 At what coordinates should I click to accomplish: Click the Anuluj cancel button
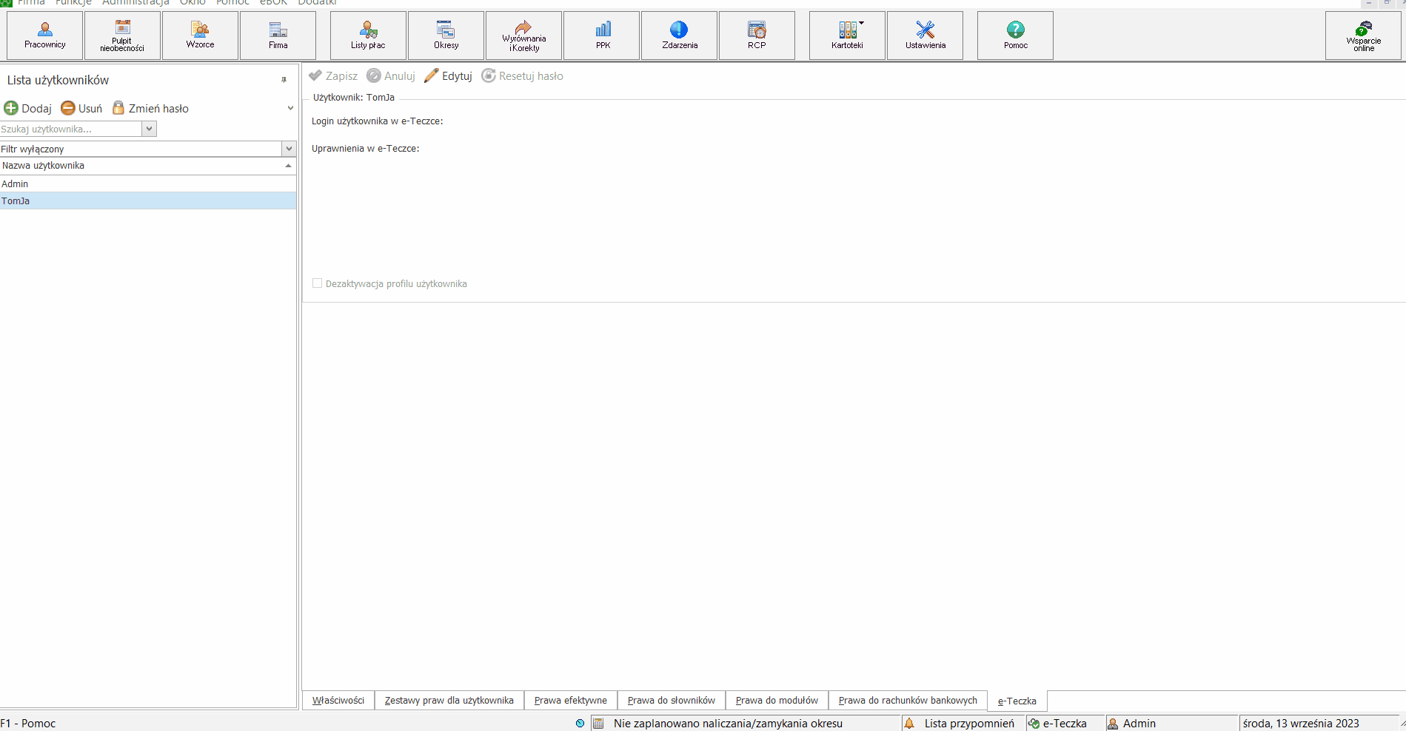(x=391, y=75)
